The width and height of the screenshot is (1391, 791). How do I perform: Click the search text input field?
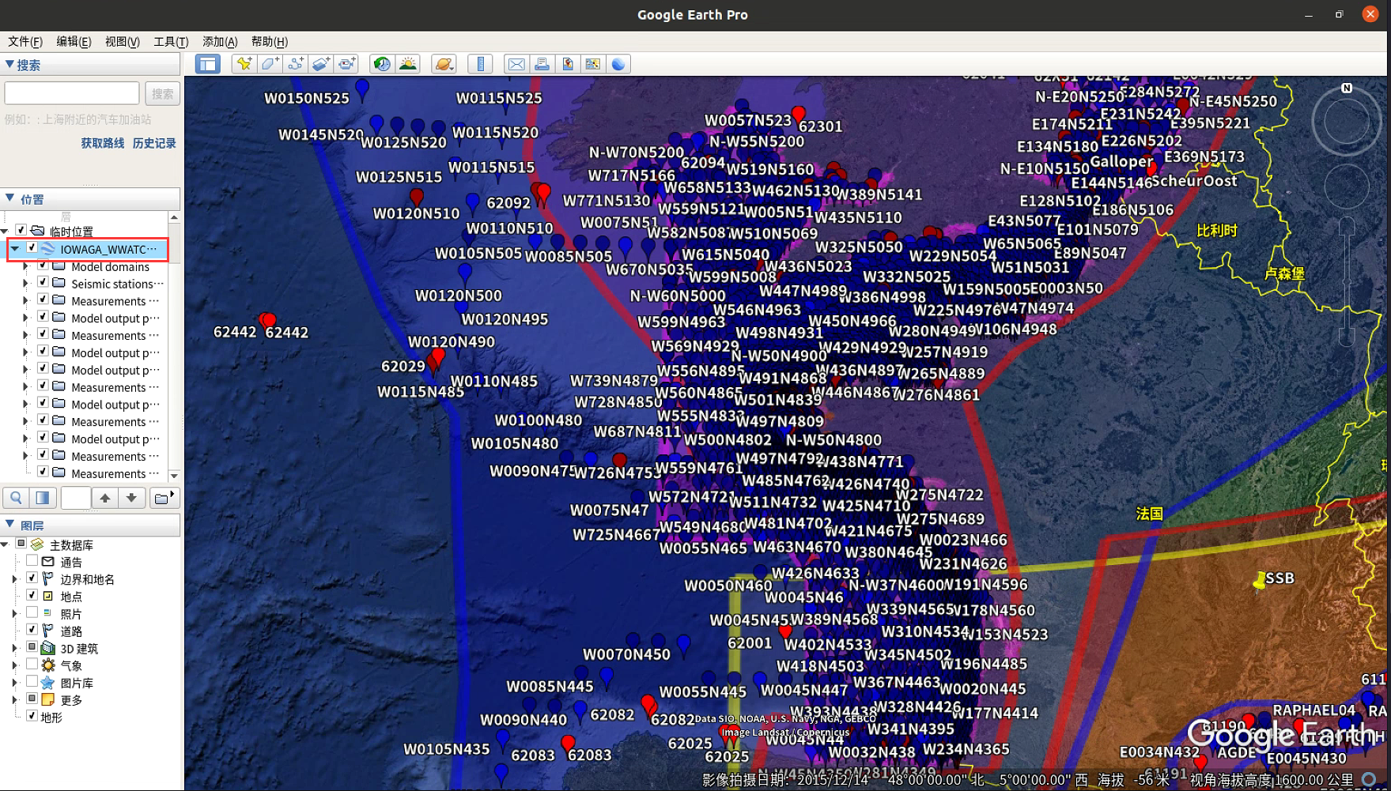click(x=72, y=93)
